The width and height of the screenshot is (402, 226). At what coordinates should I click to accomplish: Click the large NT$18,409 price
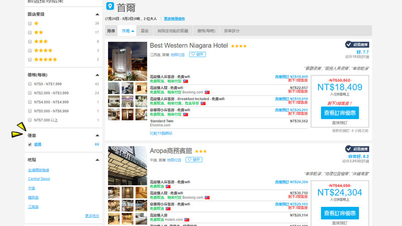click(340, 87)
